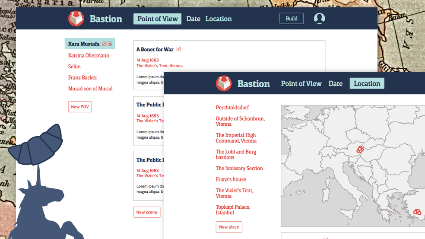The image size is (425, 239).
Task: Open Franz's house location
Action: (231, 179)
